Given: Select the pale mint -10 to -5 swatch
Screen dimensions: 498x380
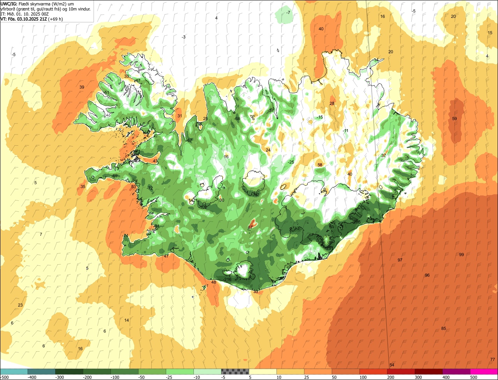Looking at the screenshot, I should pyautogui.click(x=207, y=372).
